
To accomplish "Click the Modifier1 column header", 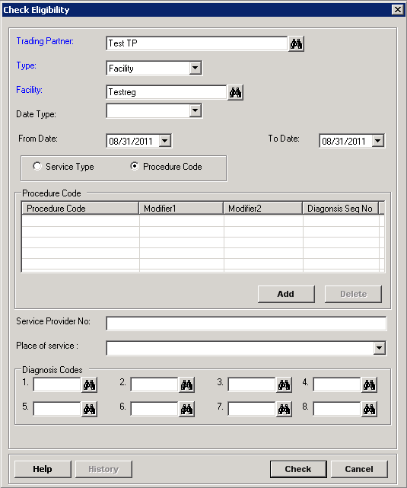I will pyautogui.click(x=181, y=208).
